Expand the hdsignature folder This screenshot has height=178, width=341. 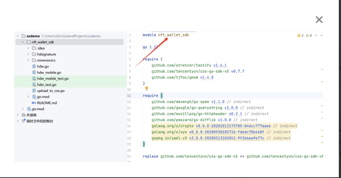tap(28, 54)
